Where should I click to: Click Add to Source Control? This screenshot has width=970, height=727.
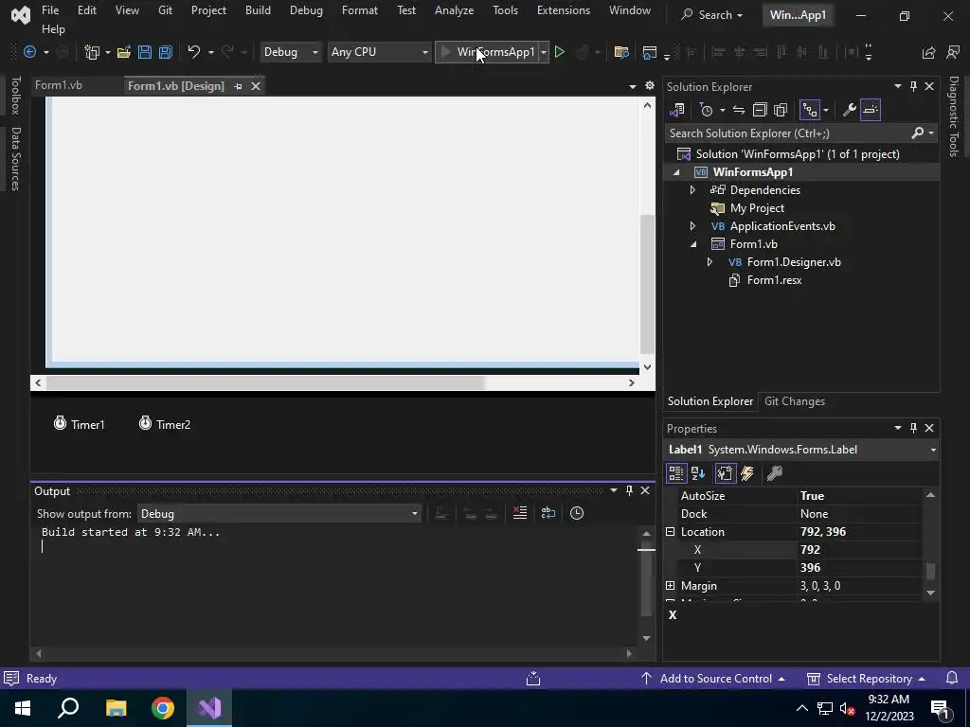click(712, 679)
